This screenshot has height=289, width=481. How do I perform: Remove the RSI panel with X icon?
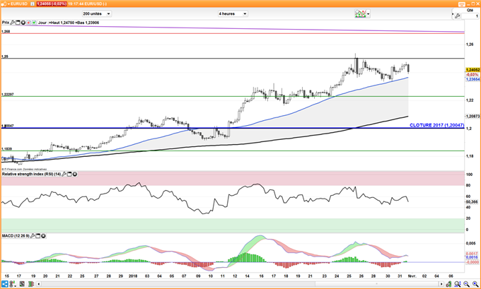(74, 174)
